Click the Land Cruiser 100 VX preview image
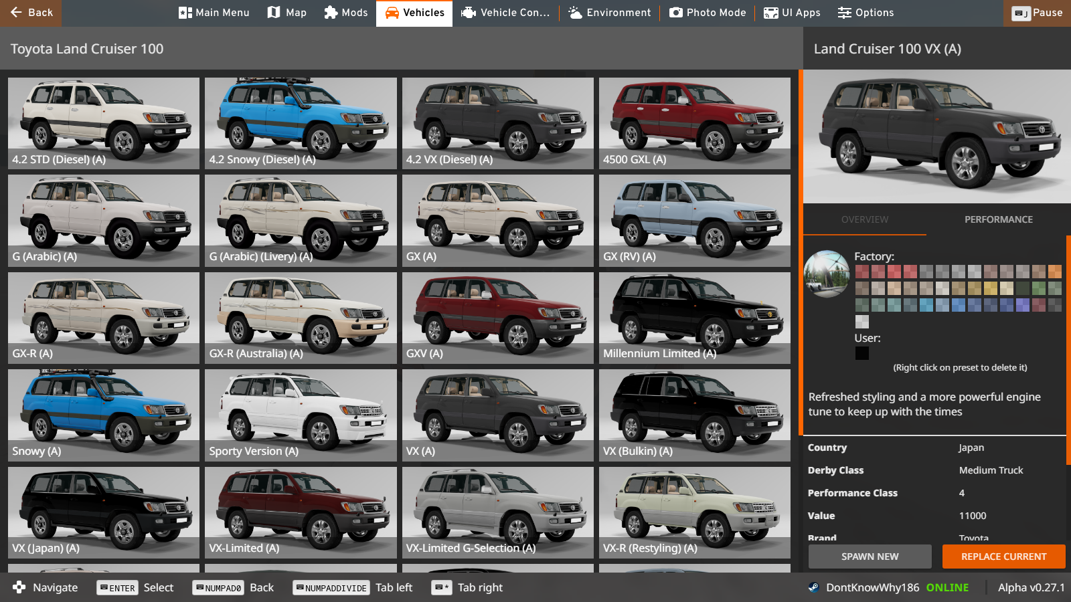The width and height of the screenshot is (1071, 602). (937, 136)
